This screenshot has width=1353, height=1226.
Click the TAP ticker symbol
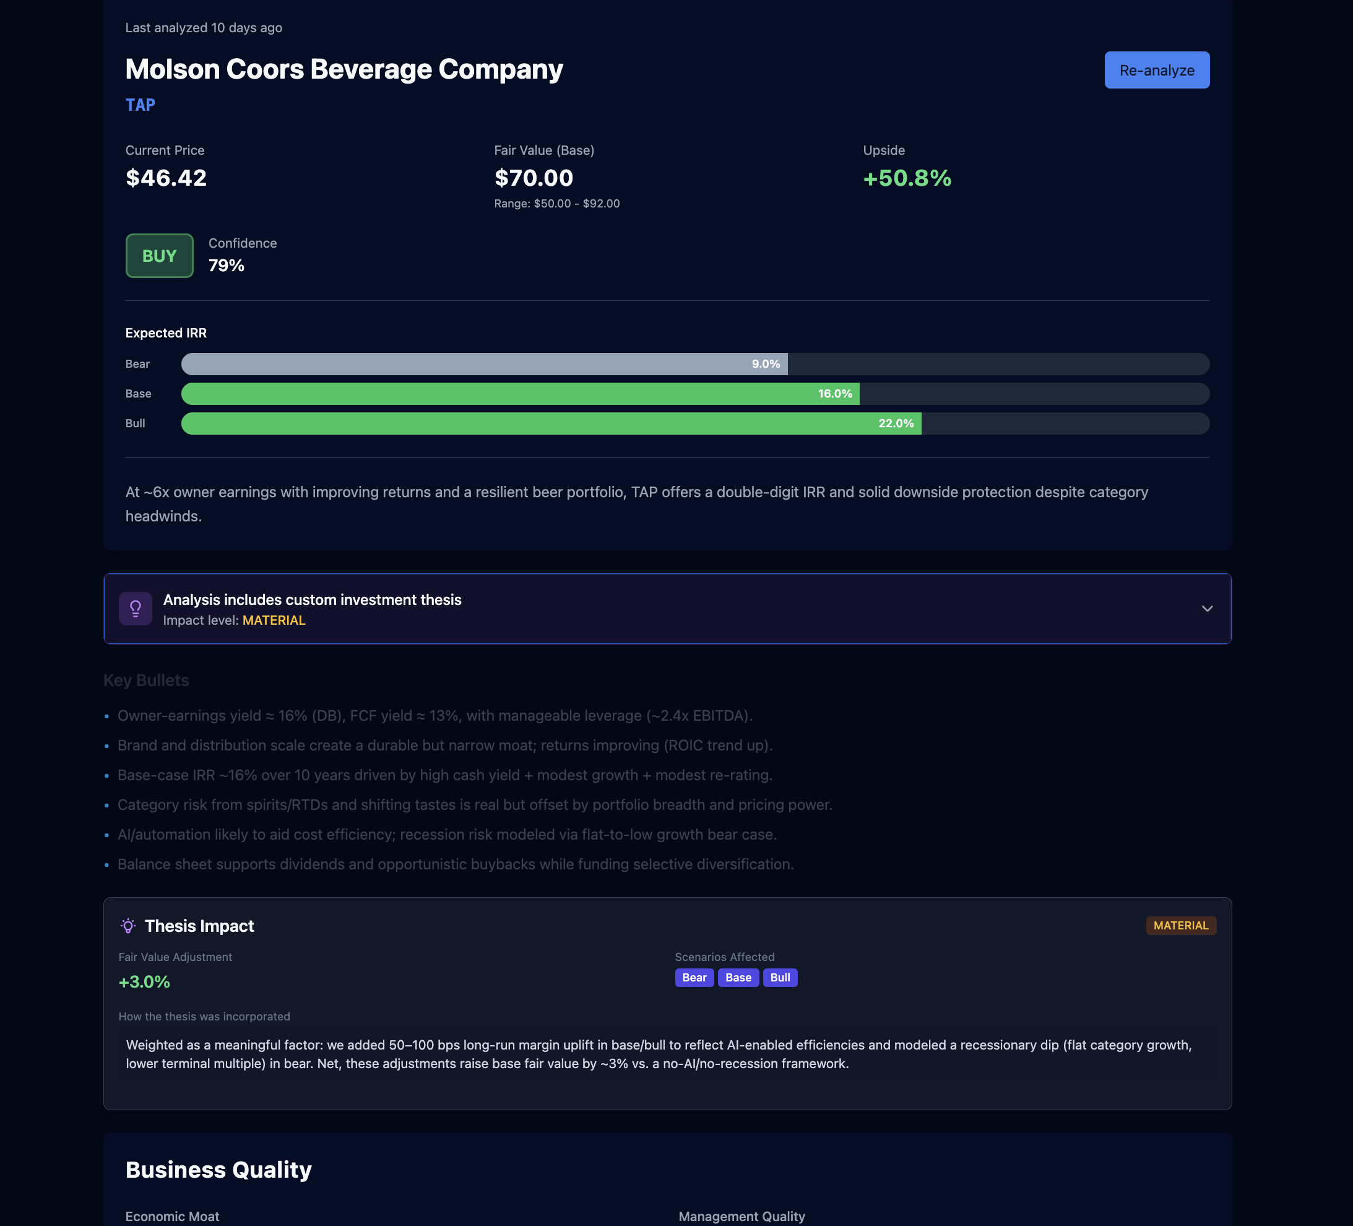(140, 105)
